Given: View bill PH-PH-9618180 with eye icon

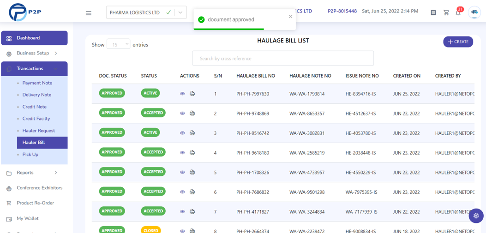Looking at the screenshot, I should (183, 152).
